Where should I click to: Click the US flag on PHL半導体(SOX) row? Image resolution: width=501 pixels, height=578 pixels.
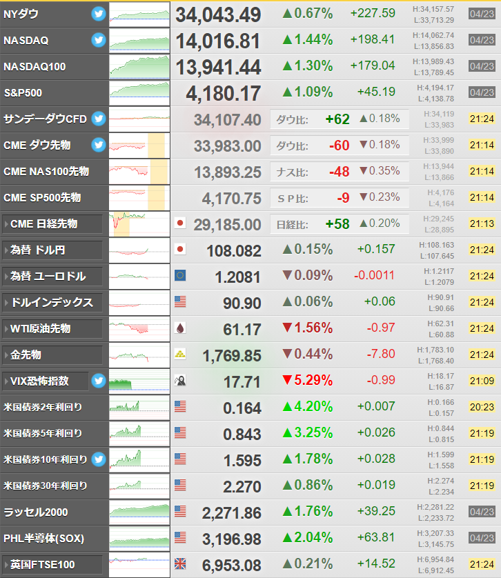tap(180, 537)
